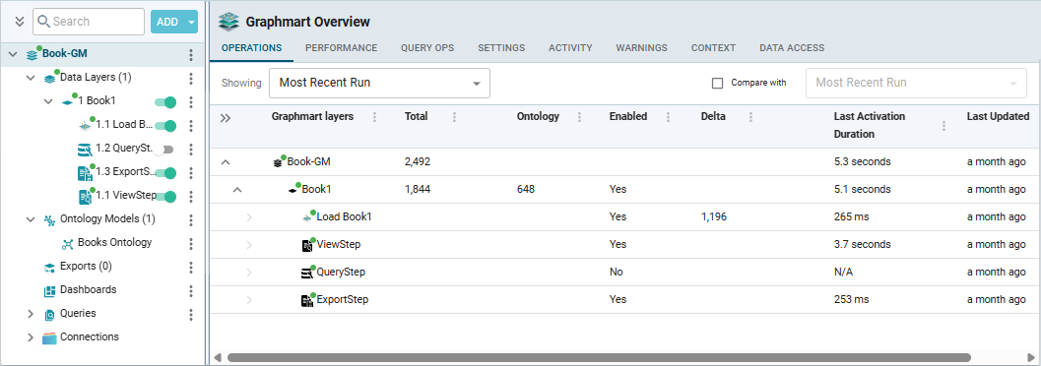Collapse the Book1 row in table
Viewport: 1041px width, 366px height.
(x=237, y=190)
